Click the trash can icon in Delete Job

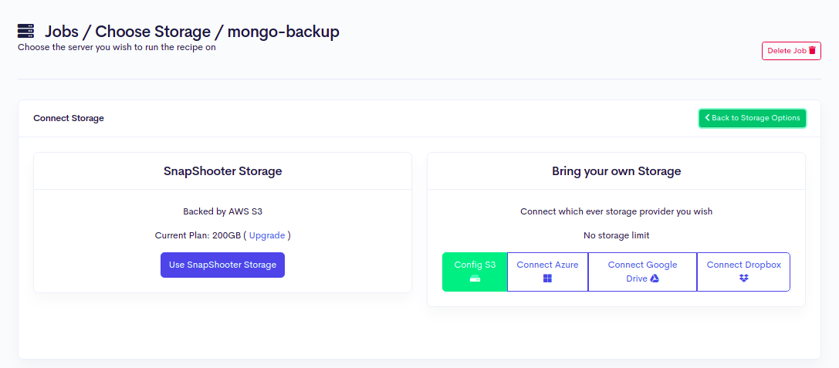(x=812, y=50)
